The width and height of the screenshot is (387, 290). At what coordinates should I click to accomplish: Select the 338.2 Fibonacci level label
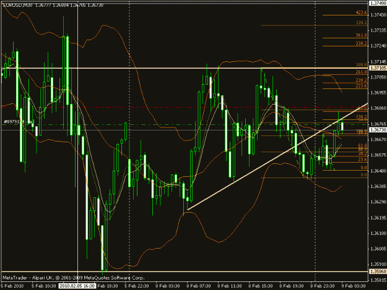[362, 44]
